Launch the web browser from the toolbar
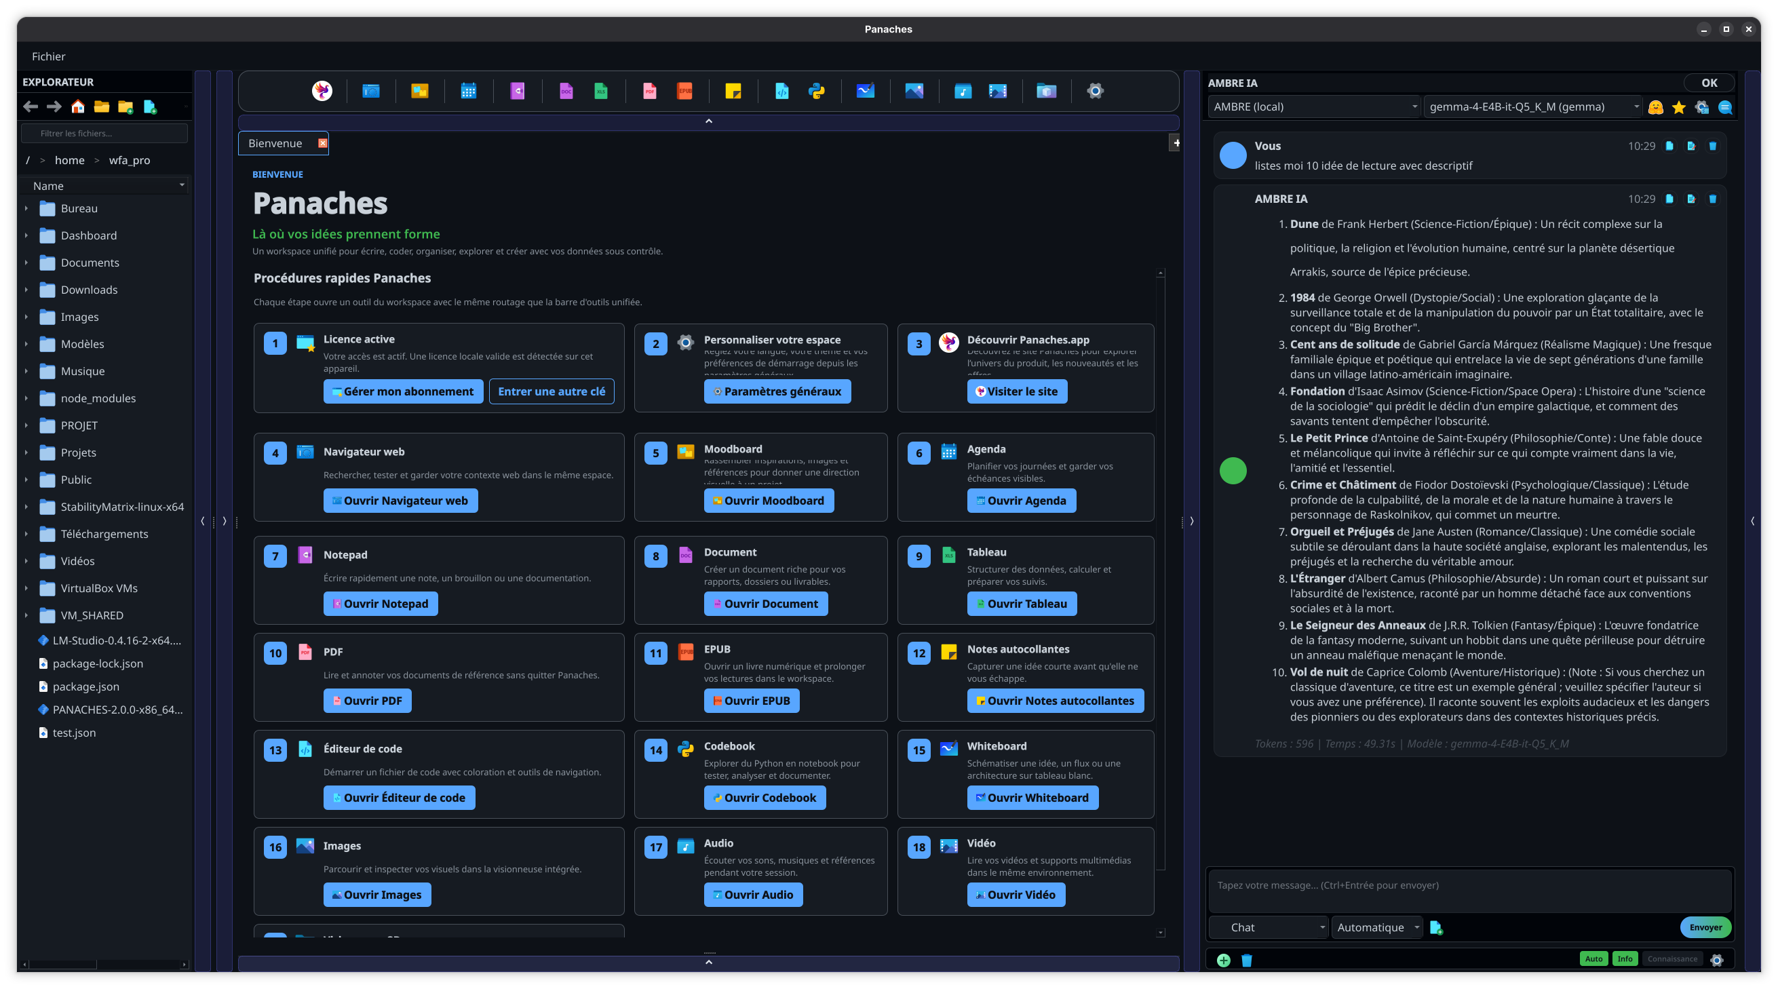Viewport: 1778px width, 989px height. 370,90
